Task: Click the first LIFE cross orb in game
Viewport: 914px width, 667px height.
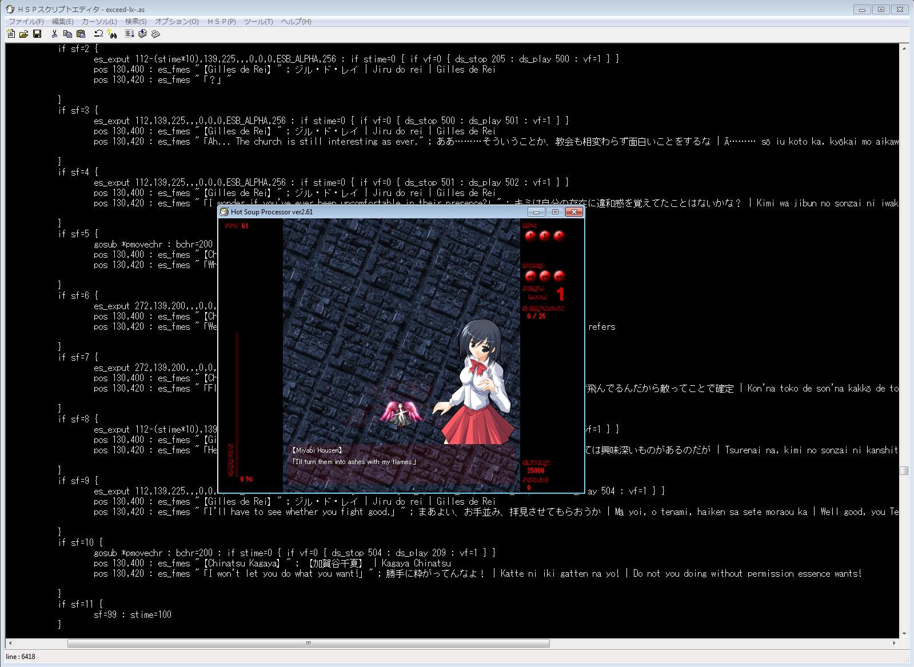Action: [530, 235]
